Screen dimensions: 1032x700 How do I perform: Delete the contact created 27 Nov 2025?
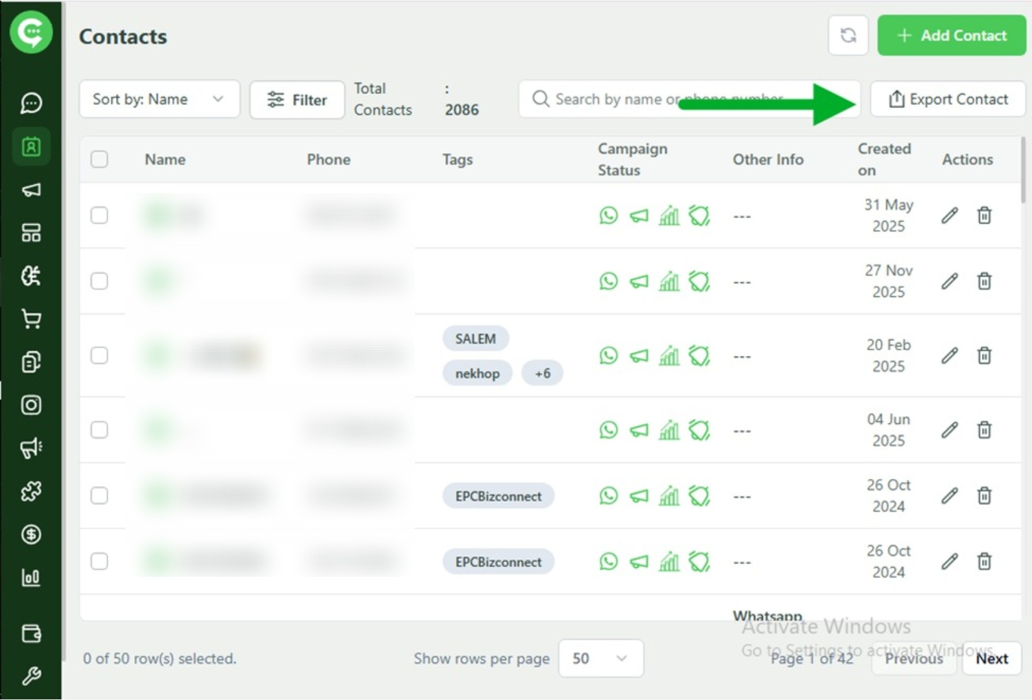984,281
